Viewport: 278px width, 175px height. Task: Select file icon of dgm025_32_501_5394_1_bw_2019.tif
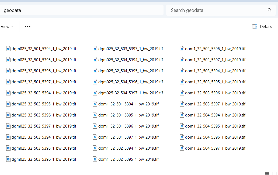click(x=8, y=49)
